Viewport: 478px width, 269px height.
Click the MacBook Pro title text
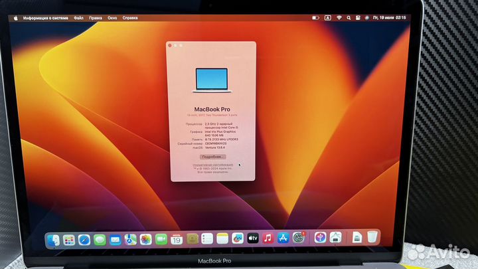212,109
